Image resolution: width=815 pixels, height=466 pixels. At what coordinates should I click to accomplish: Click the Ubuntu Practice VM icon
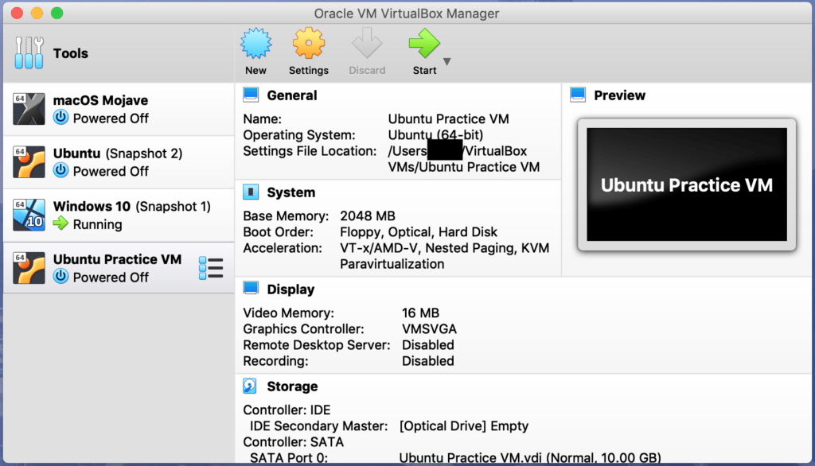coord(29,268)
